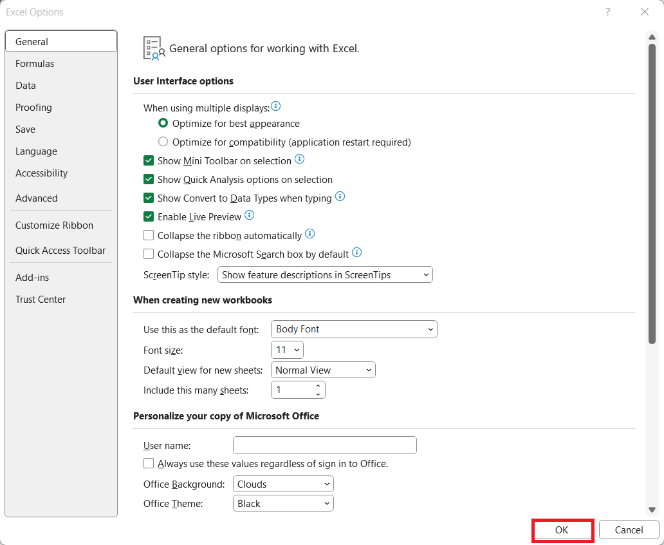The height and width of the screenshot is (545, 664).
Task: Disable Show Convert to Data Types when typing
Action: click(149, 198)
